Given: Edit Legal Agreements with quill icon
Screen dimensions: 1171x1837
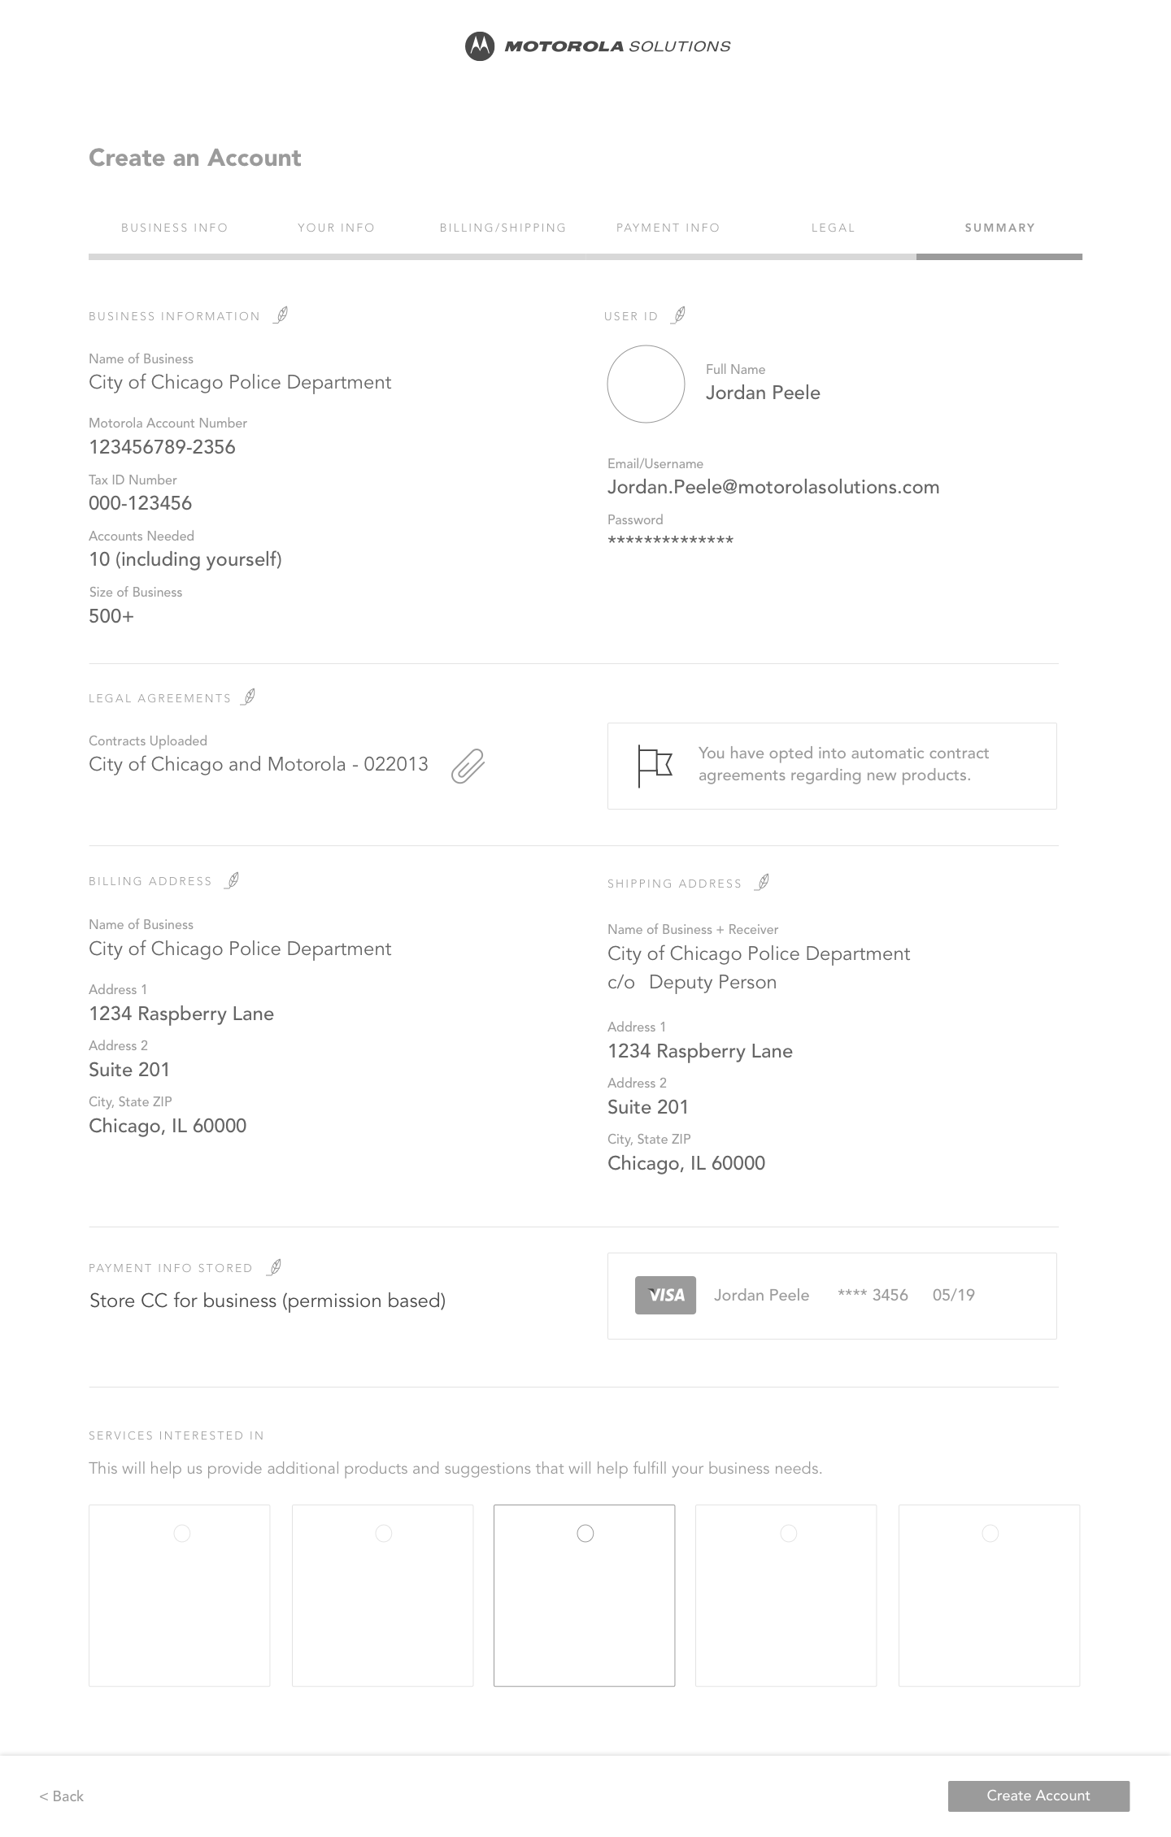Looking at the screenshot, I should 249,697.
